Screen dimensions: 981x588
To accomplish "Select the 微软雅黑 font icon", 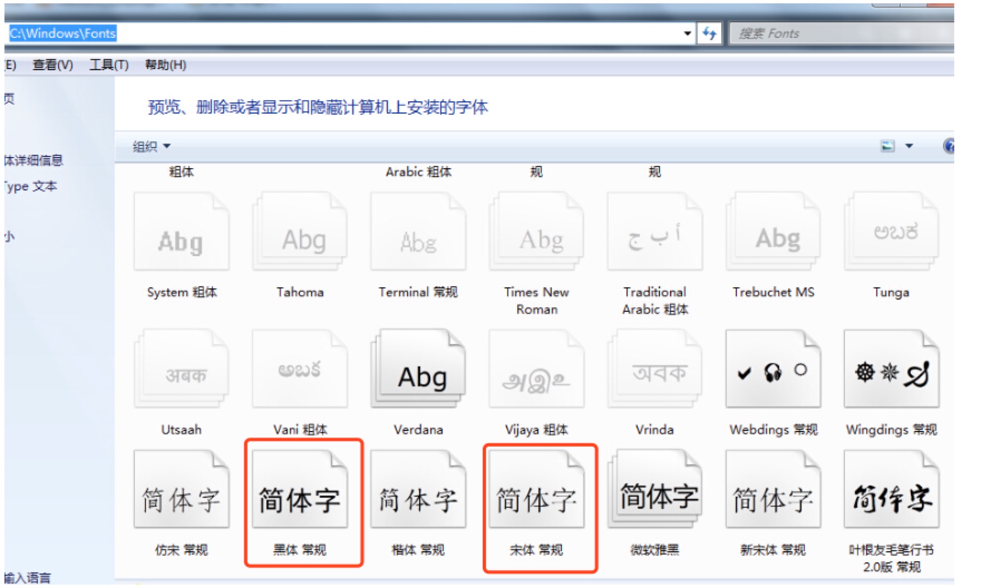I will (654, 489).
